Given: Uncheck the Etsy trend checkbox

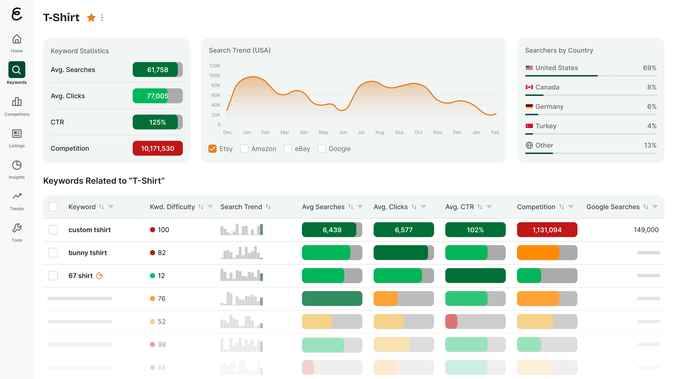Looking at the screenshot, I should coord(212,149).
